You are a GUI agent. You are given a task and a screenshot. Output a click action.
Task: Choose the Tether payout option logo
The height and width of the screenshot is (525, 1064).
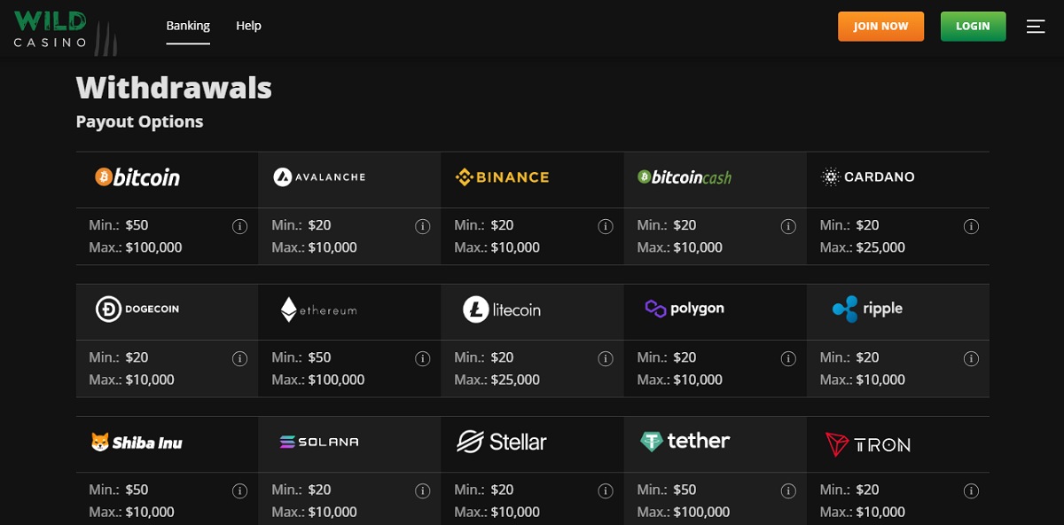685,441
